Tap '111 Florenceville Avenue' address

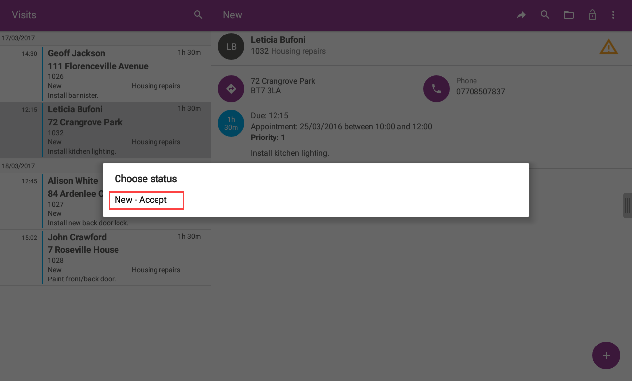(98, 66)
